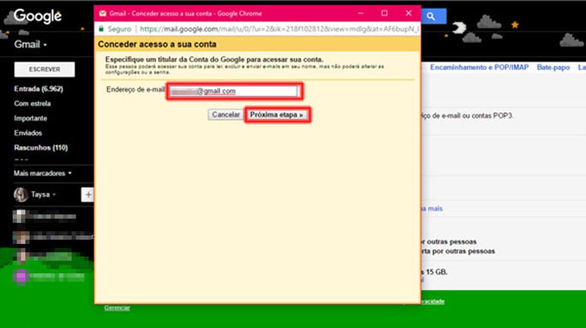This screenshot has width=586, height=328.
Task: Click the Cancelar button
Action: [226, 115]
